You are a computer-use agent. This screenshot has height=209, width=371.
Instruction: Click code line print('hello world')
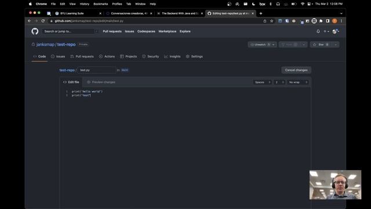tap(87, 91)
